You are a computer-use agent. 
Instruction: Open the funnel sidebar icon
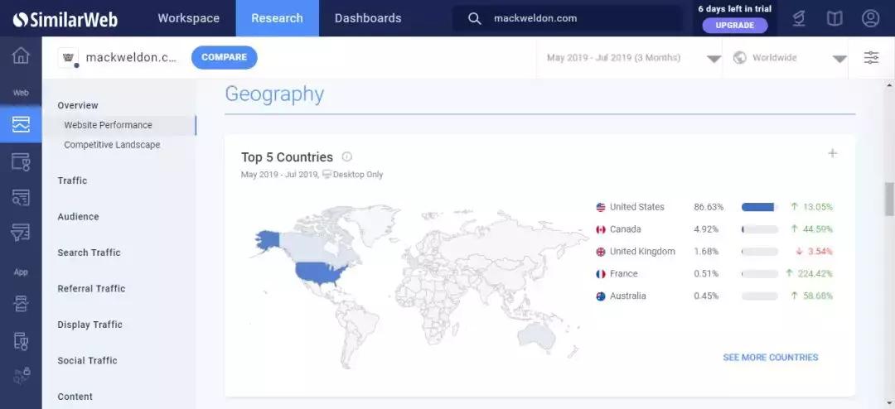21,232
